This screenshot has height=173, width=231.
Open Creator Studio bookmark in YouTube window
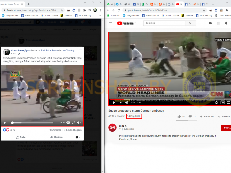coord(150,15)
